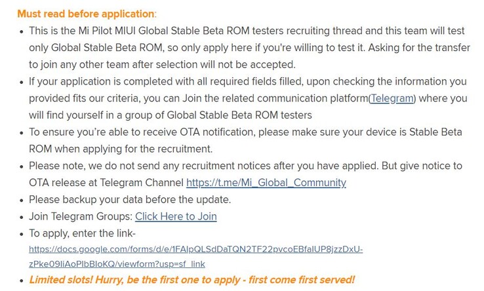Click the orange "Limited slots! Hurry" text

tap(192, 280)
